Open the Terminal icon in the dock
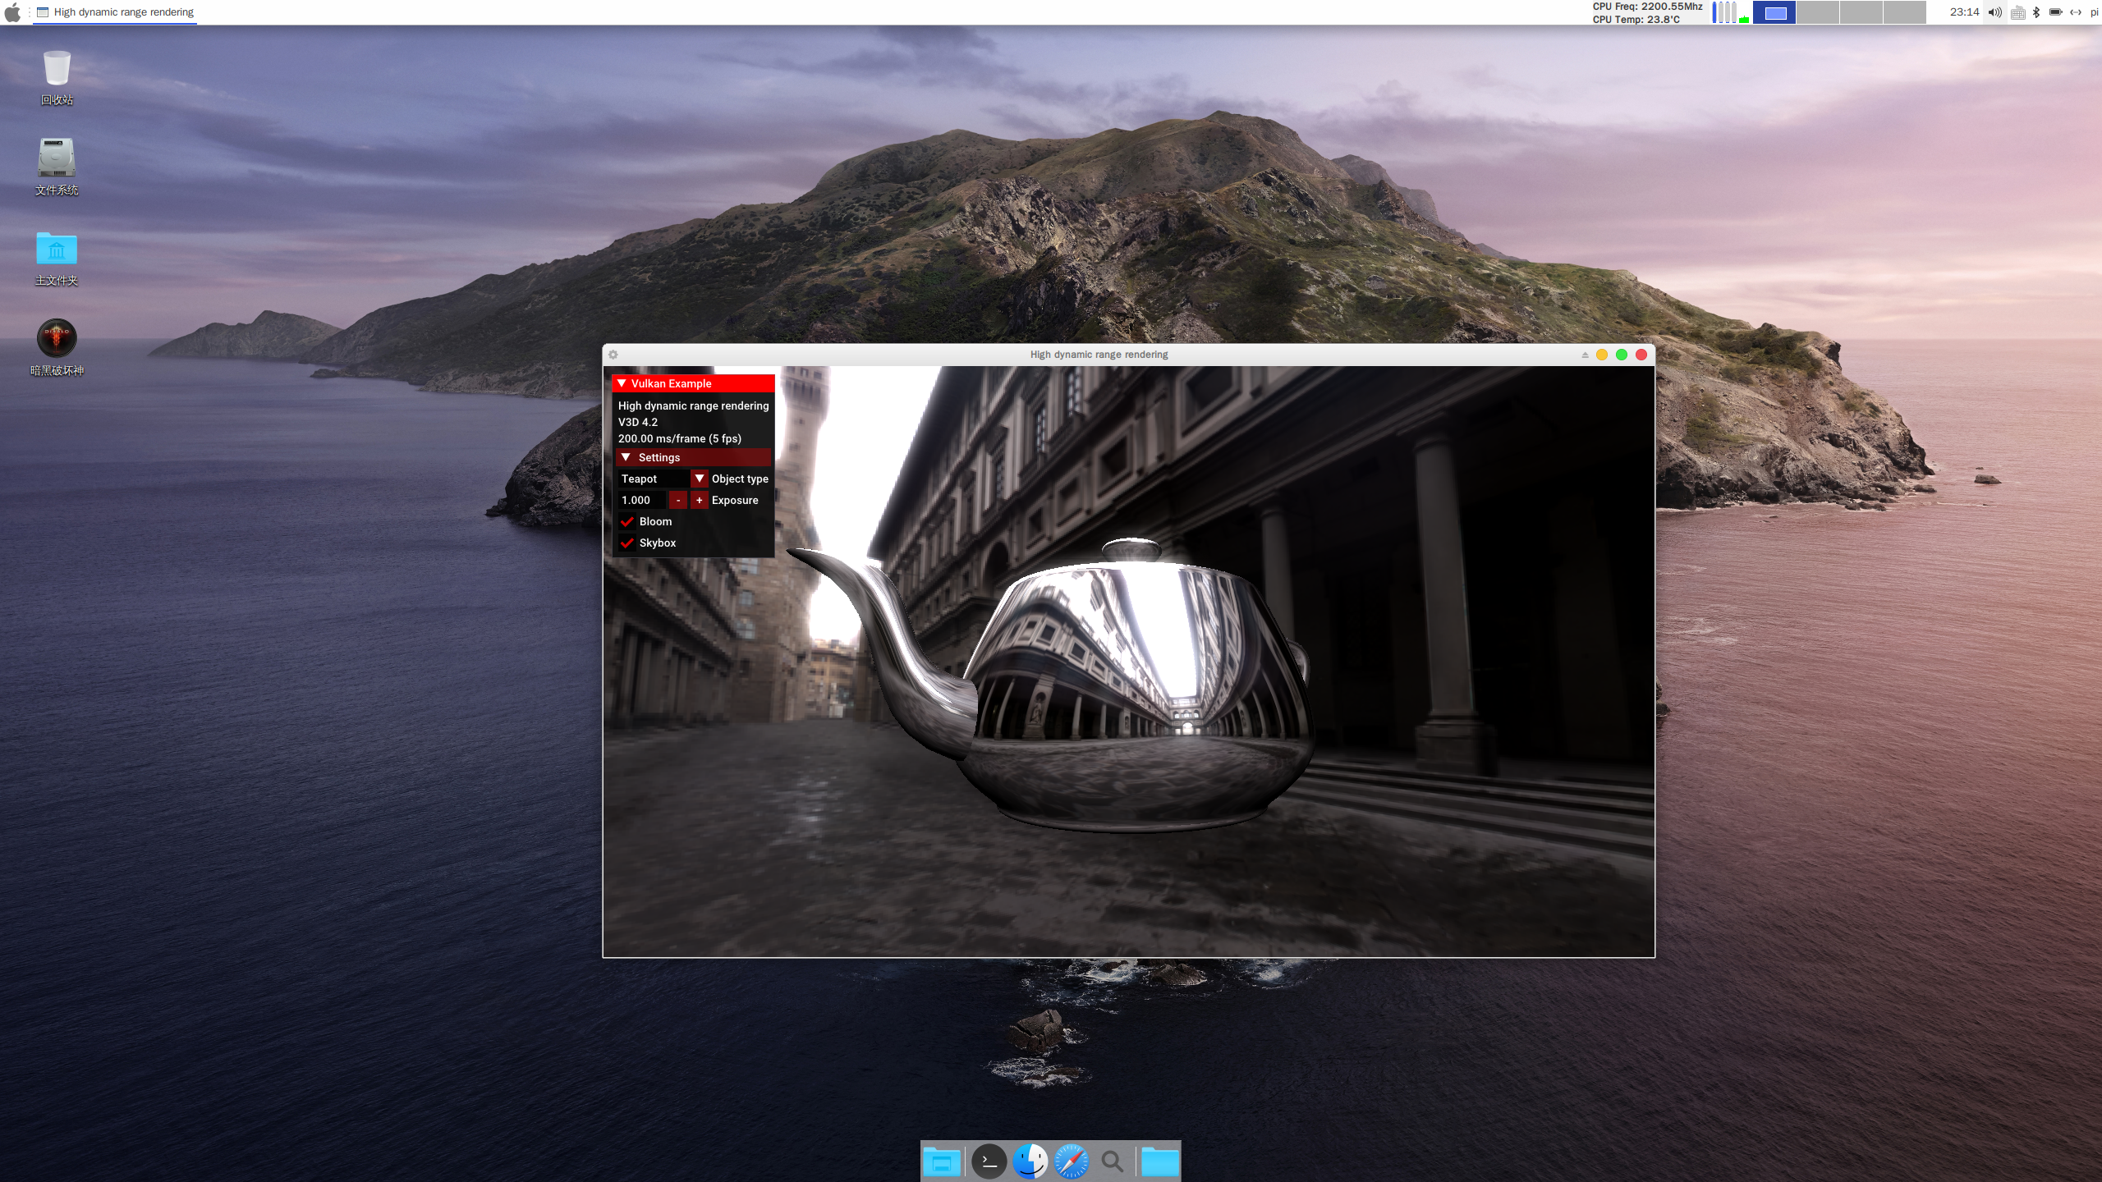This screenshot has height=1182, width=2102. click(989, 1161)
